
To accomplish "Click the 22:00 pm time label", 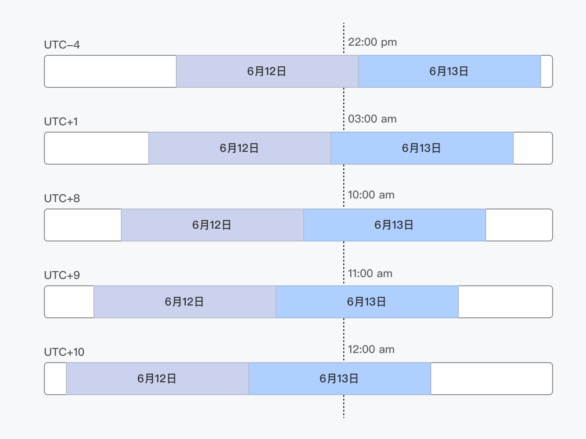I will [372, 42].
